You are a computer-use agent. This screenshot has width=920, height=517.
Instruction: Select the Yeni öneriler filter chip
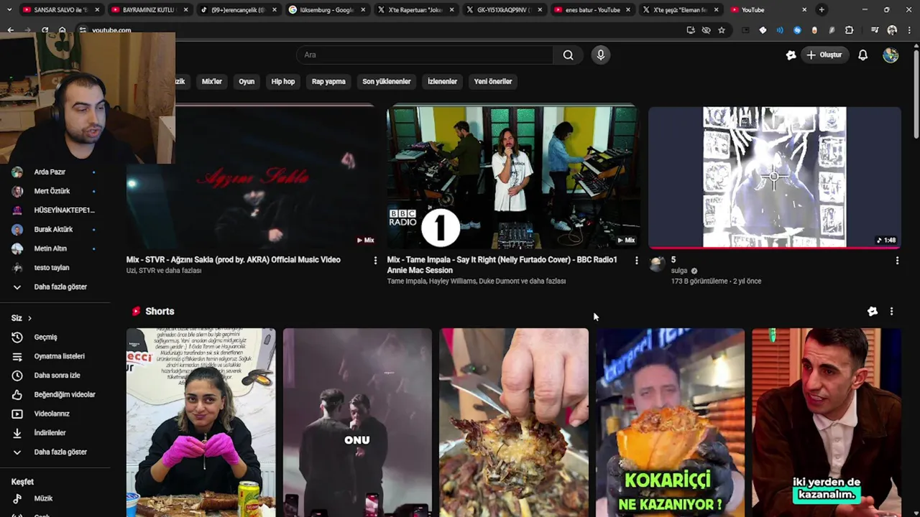493,81
